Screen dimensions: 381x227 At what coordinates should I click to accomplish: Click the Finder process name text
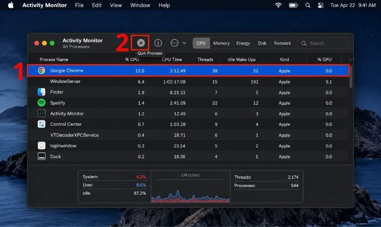(57, 92)
